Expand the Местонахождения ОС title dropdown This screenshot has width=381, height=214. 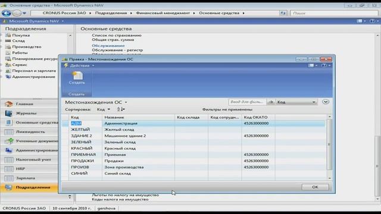pos(126,102)
